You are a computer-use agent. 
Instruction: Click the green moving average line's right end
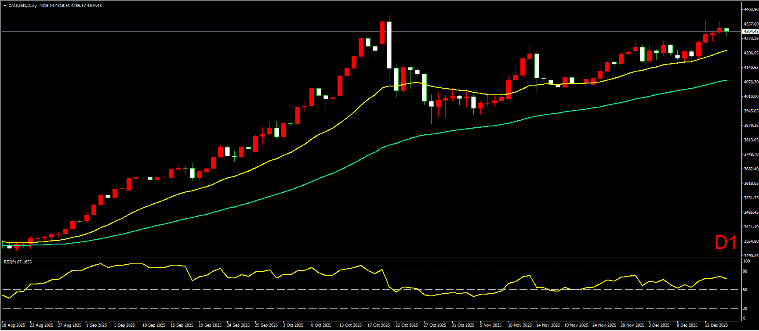coord(726,80)
